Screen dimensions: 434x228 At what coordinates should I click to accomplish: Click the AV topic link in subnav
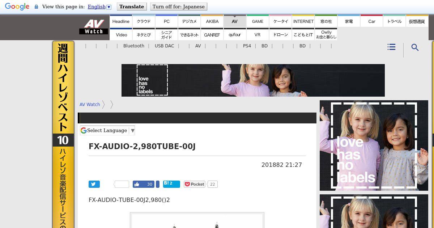[198, 46]
